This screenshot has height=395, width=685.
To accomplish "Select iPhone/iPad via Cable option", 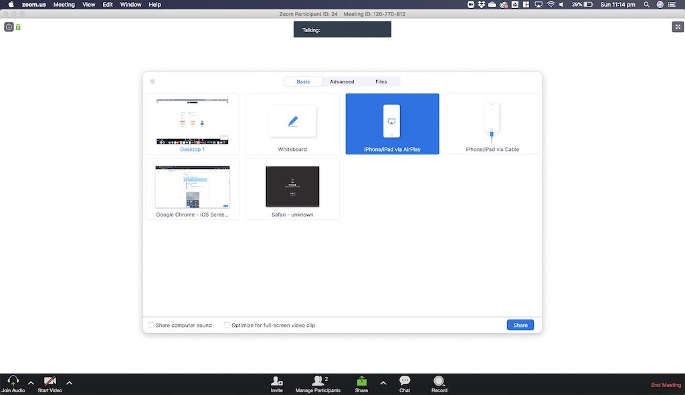I will click(x=492, y=124).
